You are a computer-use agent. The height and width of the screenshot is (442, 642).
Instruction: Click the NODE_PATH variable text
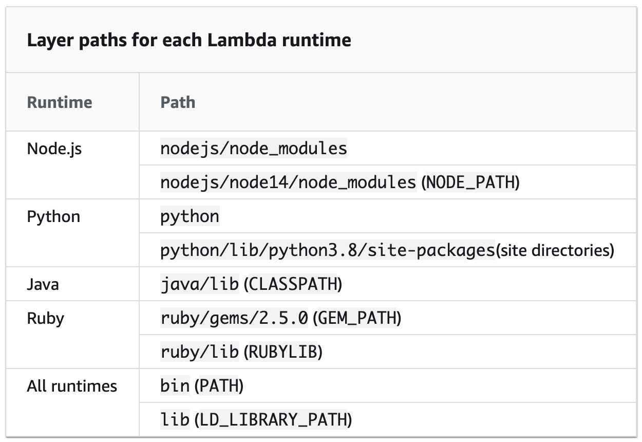(x=470, y=182)
